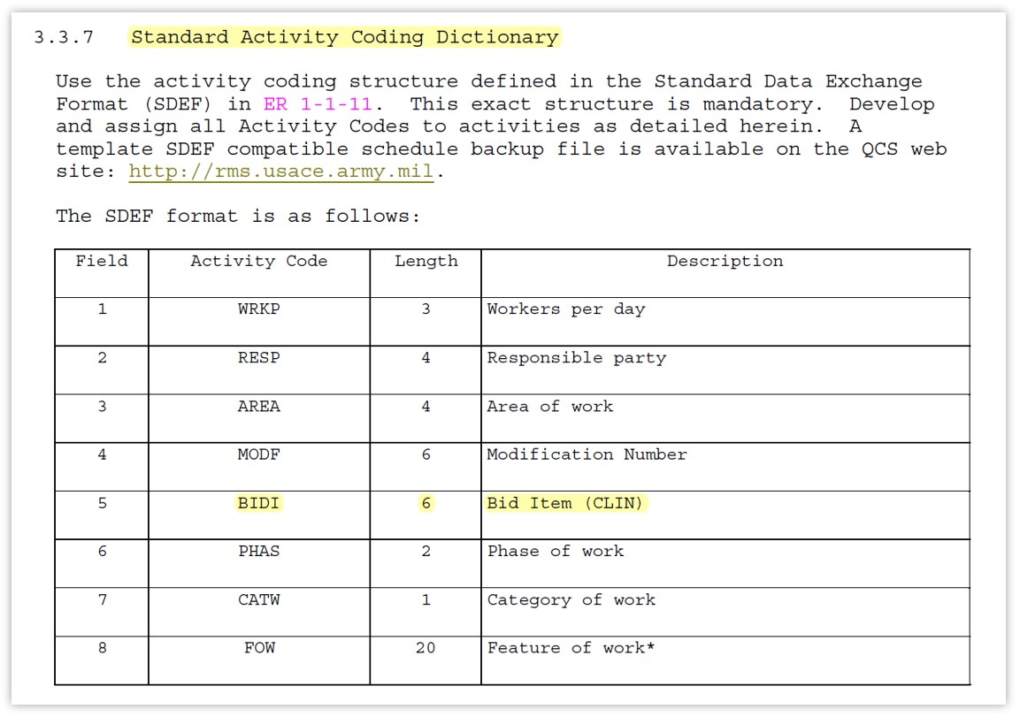Select the PHAS activity code cell
This screenshot has height=717, width=1020.
pos(258,551)
